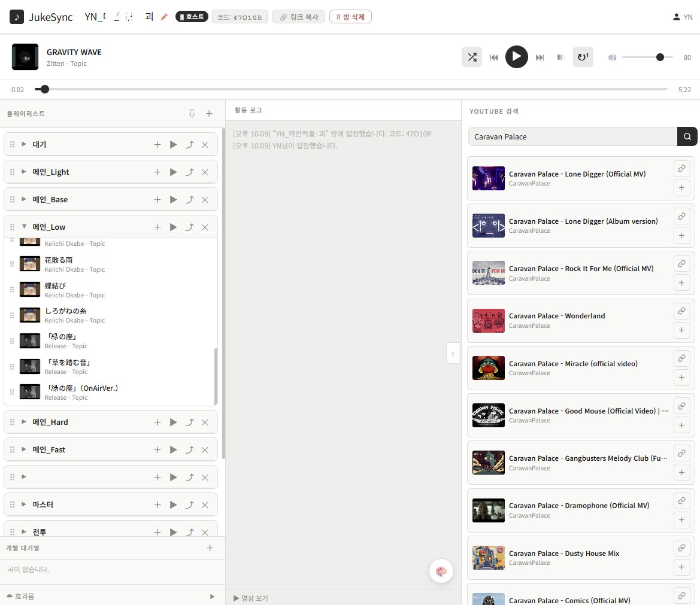The width and height of the screenshot is (700, 605).
Task: Adjust the volume slider handle
Action: (x=660, y=57)
